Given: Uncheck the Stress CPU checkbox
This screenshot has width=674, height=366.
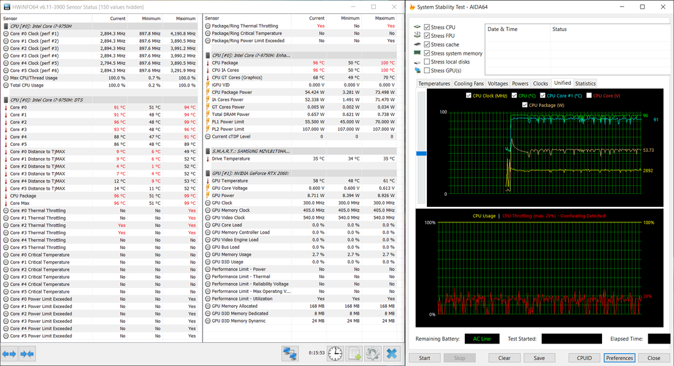Looking at the screenshot, I should pos(427,27).
